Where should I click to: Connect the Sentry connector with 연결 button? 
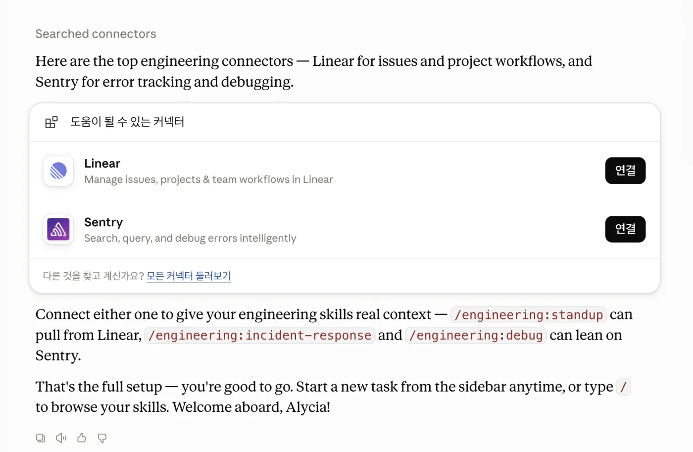[x=625, y=229]
